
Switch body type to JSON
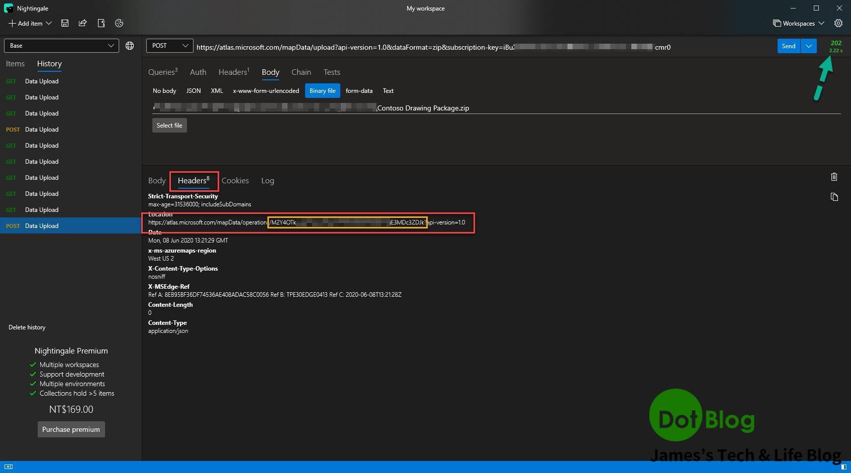click(x=194, y=91)
